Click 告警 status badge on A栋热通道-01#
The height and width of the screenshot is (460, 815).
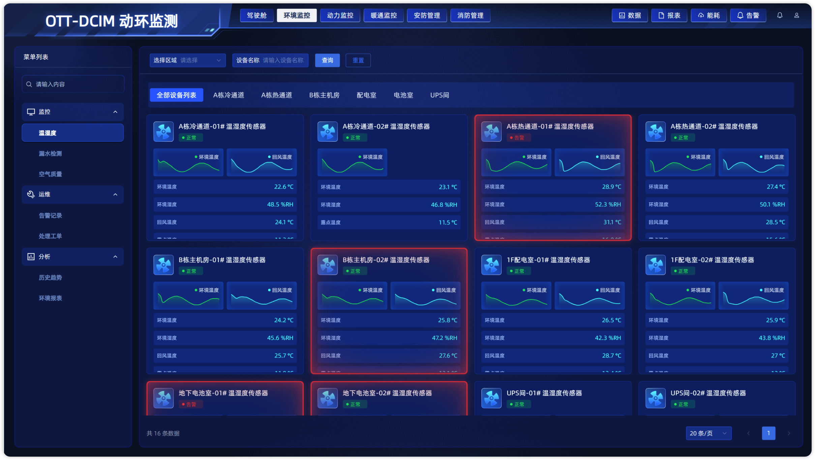518,138
